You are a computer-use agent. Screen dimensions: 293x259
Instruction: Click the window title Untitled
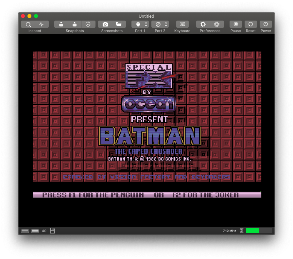coord(146,16)
